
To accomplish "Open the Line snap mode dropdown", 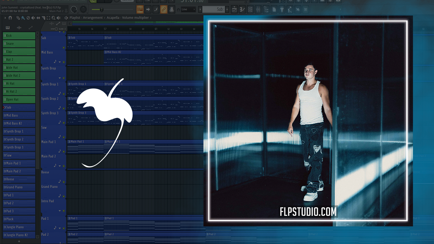I will [189, 9].
